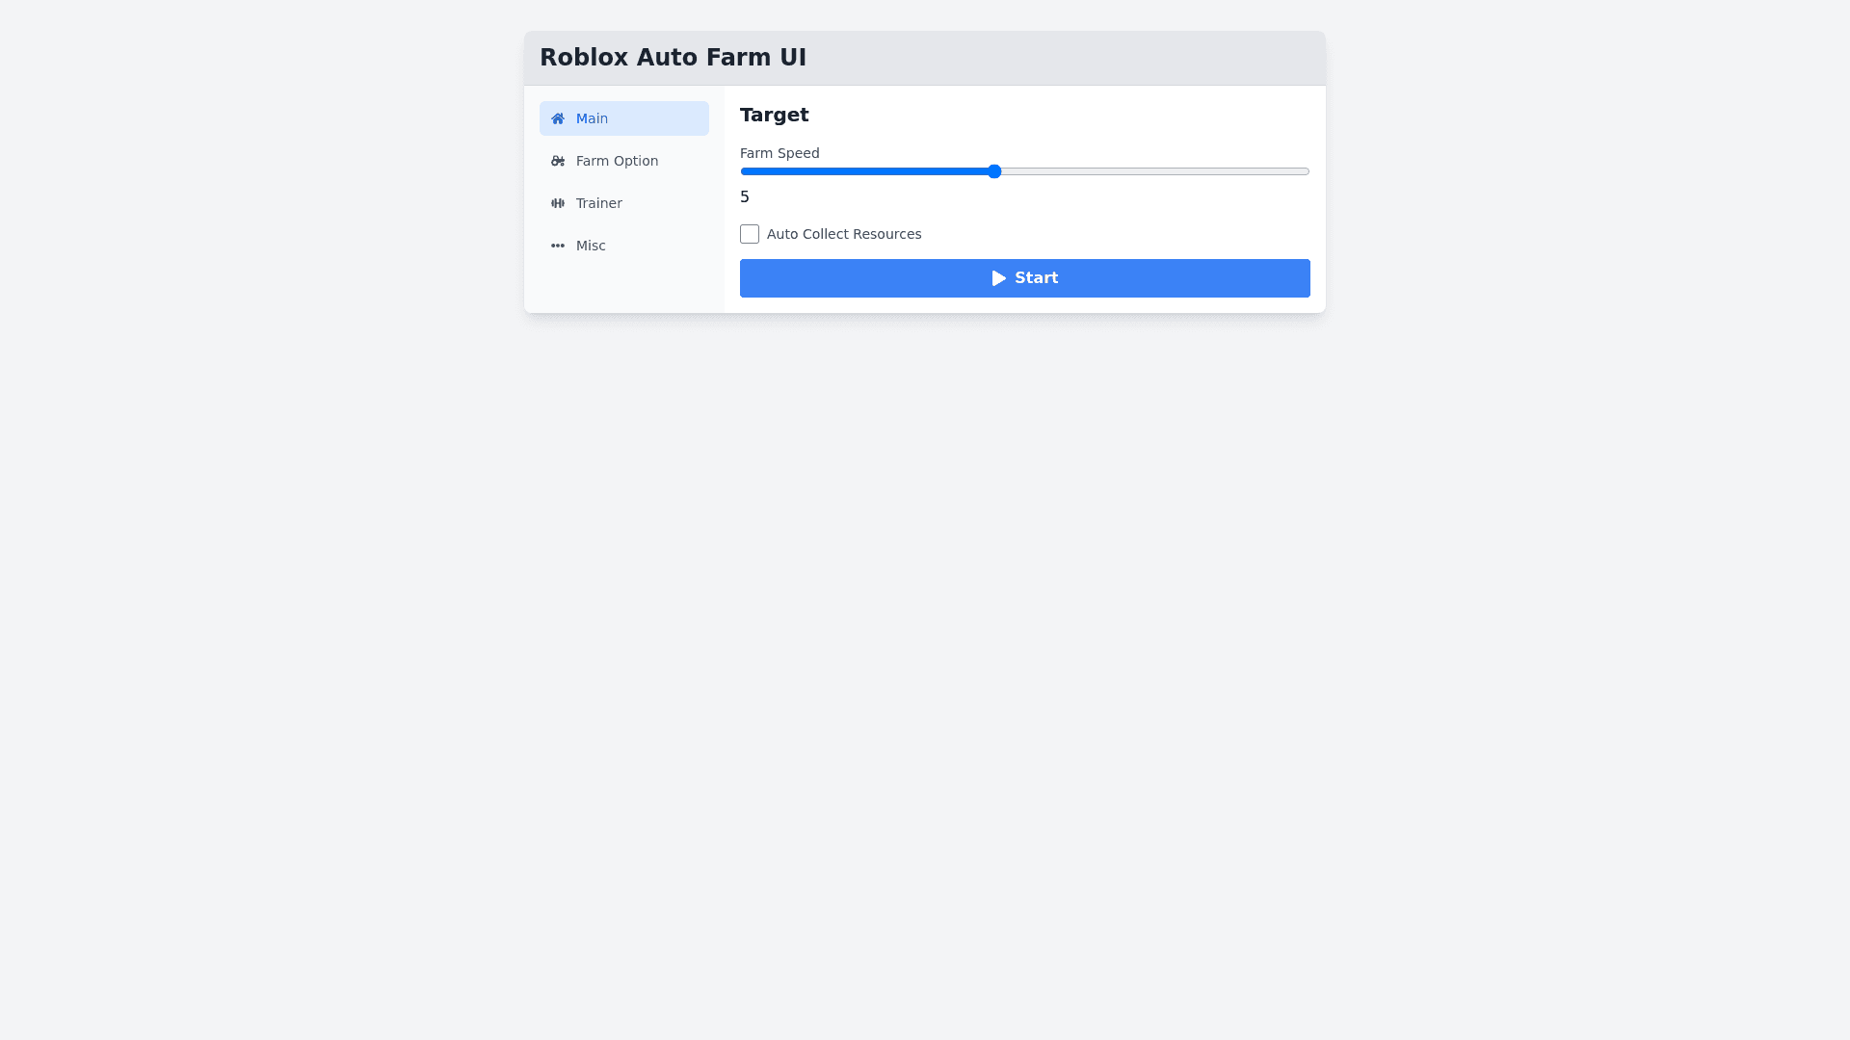1850x1040 pixels.
Task: Click the "Auto Collect Resources" label text
Action: tap(844, 234)
